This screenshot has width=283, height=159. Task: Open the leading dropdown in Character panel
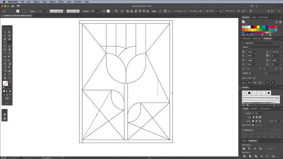pos(280,52)
